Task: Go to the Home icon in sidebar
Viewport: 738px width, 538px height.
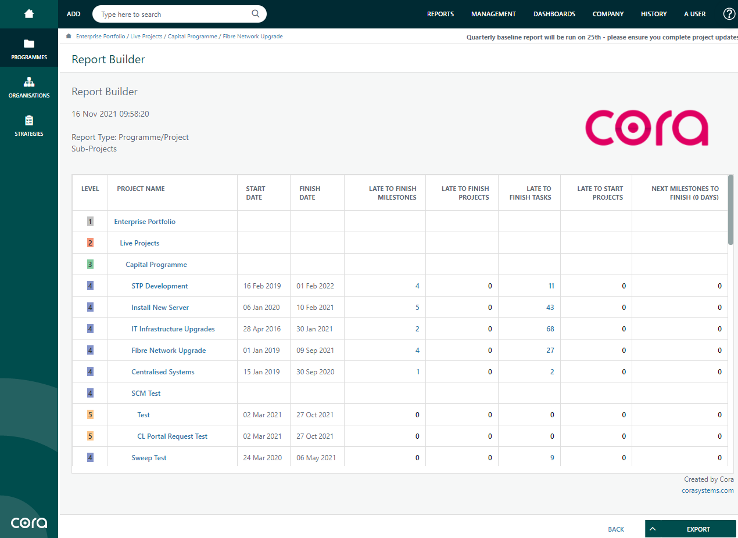Action: point(29,14)
